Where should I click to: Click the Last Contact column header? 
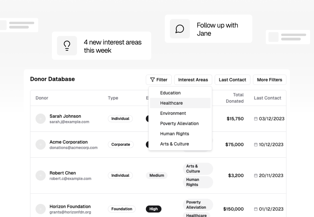tap(267, 98)
